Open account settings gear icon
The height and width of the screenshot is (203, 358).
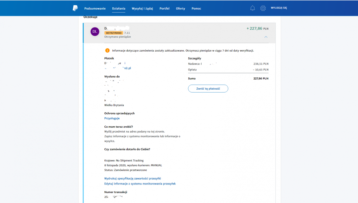(263, 8)
